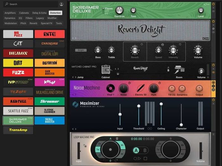Collapse the Maximizer module
Image resolution: width=222 pixels, height=166 pixels.
coord(213,104)
